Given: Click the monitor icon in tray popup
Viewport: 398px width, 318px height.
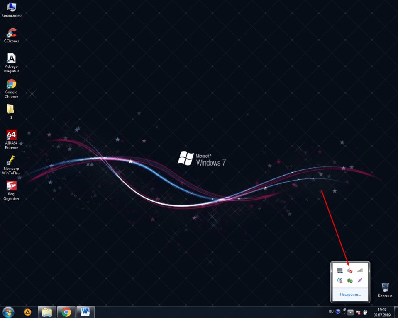Looking at the screenshot, I should click(x=340, y=271).
